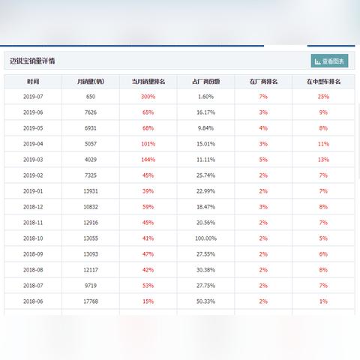Select the 占厂商份额 column header
360x360 pixels.
[x=205, y=82]
